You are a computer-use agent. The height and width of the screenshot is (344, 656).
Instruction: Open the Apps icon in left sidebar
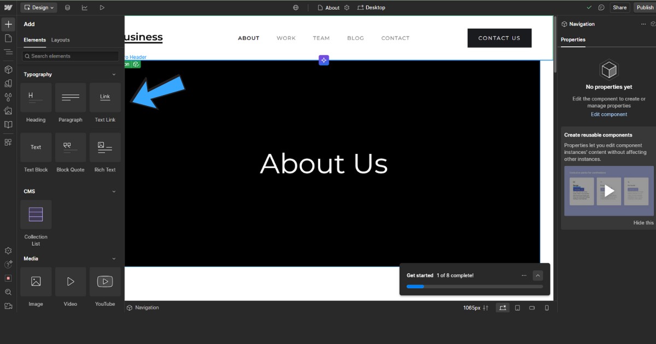click(x=8, y=142)
